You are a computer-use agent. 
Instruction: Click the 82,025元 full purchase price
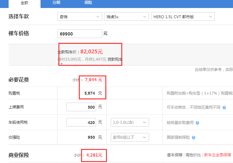(x=92, y=52)
